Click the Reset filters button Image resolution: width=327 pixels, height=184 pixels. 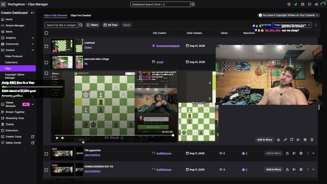127,25
